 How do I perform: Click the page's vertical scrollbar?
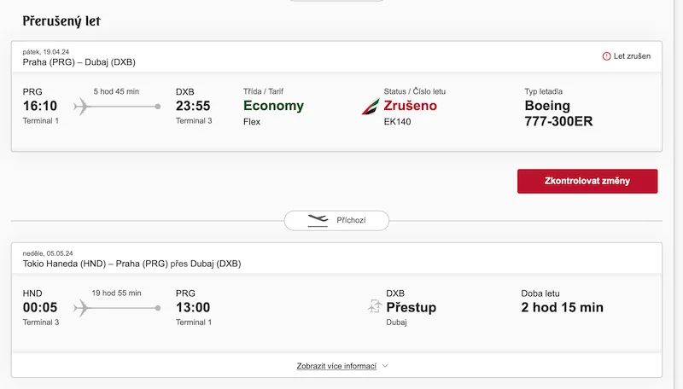pos(678,194)
